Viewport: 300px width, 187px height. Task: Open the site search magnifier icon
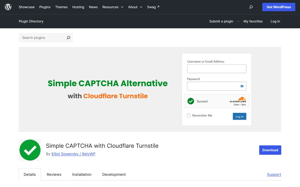[251, 7]
